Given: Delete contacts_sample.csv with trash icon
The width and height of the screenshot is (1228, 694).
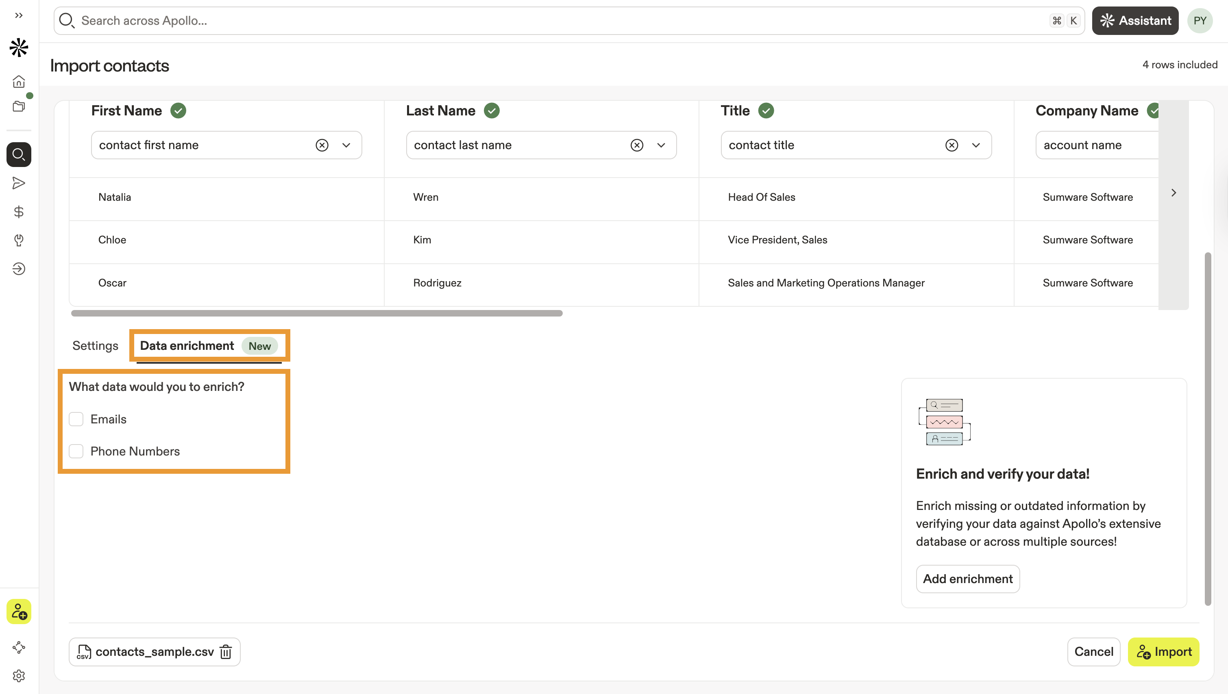Looking at the screenshot, I should click(226, 652).
